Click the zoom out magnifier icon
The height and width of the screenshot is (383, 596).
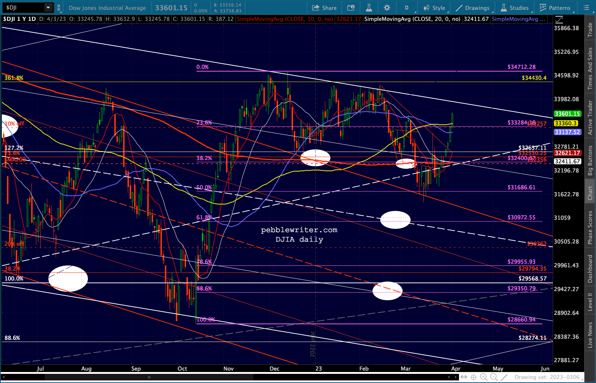(494, 377)
